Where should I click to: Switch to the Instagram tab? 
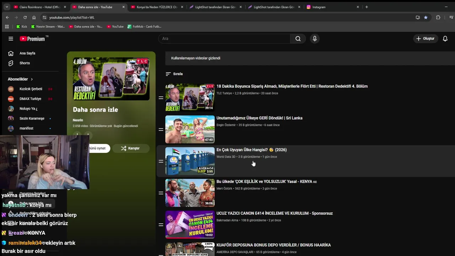[x=332, y=7]
